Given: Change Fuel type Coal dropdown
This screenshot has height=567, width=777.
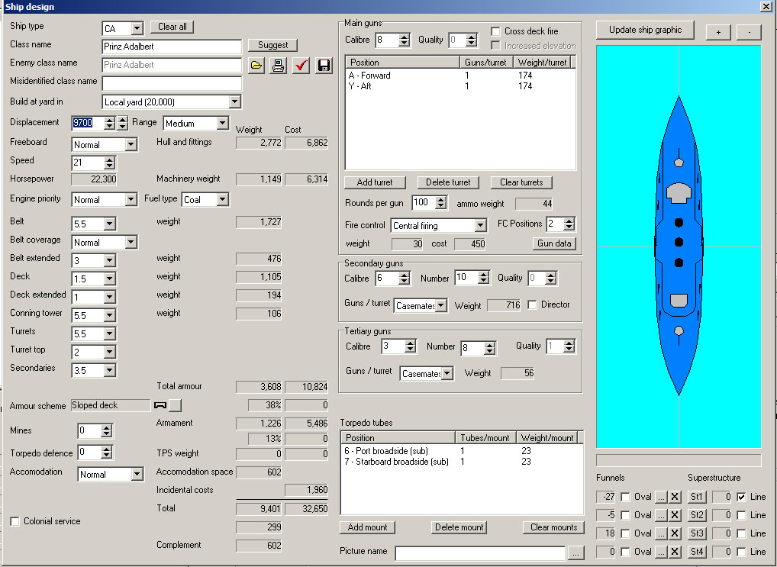Looking at the screenshot, I should pos(223,199).
